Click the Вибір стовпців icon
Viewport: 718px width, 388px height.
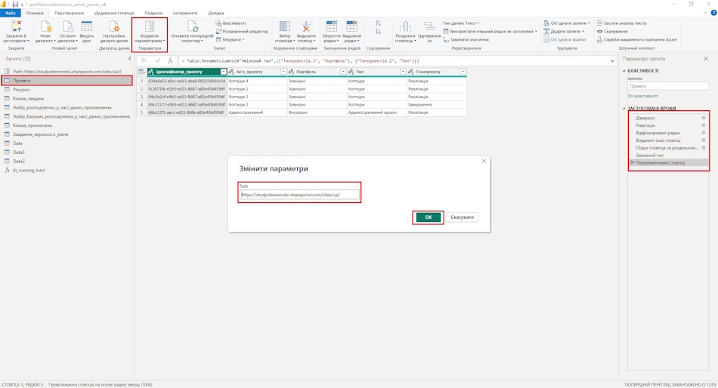(x=285, y=26)
